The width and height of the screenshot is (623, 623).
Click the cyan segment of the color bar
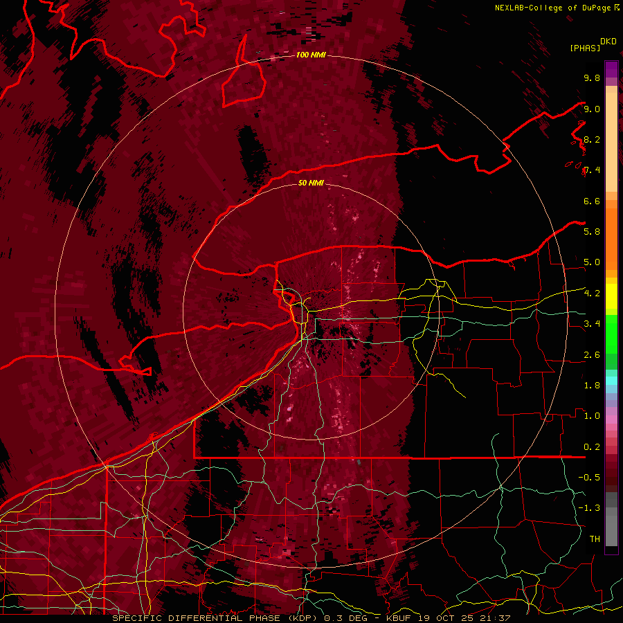611,380
